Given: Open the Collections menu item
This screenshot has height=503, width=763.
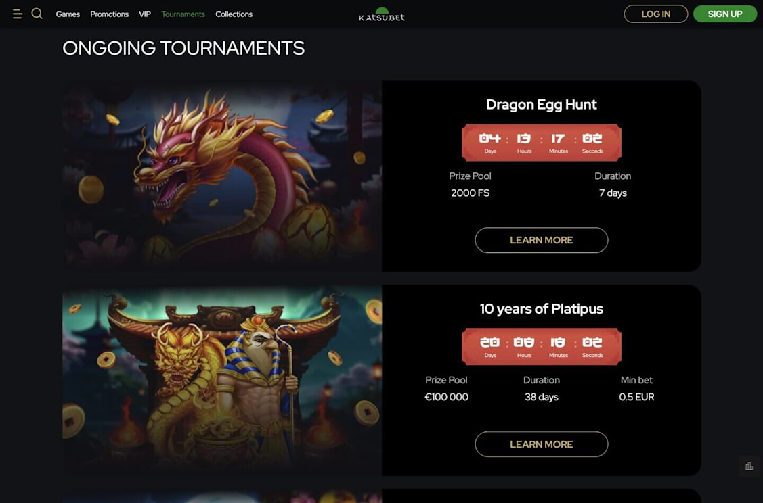Looking at the screenshot, I should coord(234,14).
